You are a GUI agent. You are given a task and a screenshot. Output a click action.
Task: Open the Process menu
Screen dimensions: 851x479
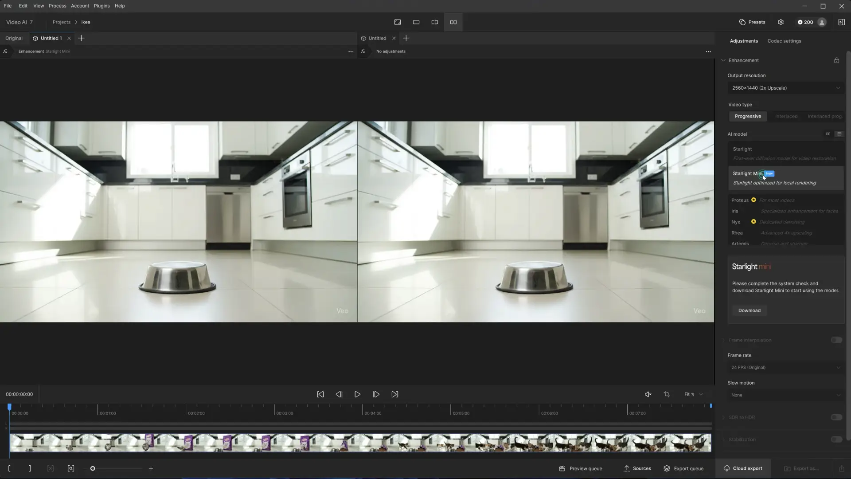(57, 6)
